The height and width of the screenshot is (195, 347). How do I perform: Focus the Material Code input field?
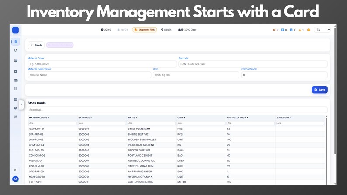[x=102, y=64]
